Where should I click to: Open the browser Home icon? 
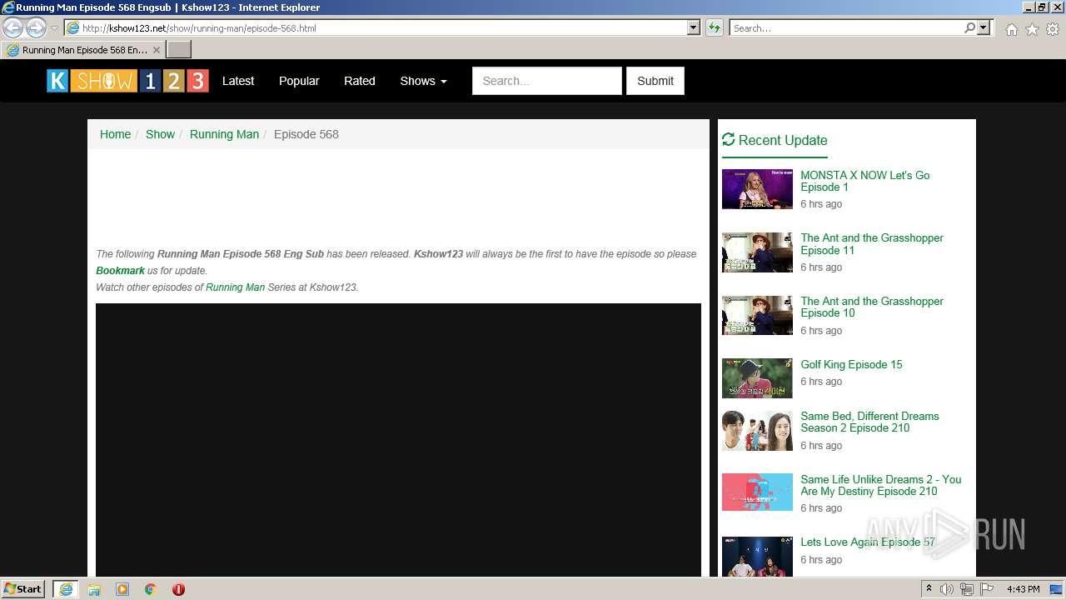point(1011,28)
